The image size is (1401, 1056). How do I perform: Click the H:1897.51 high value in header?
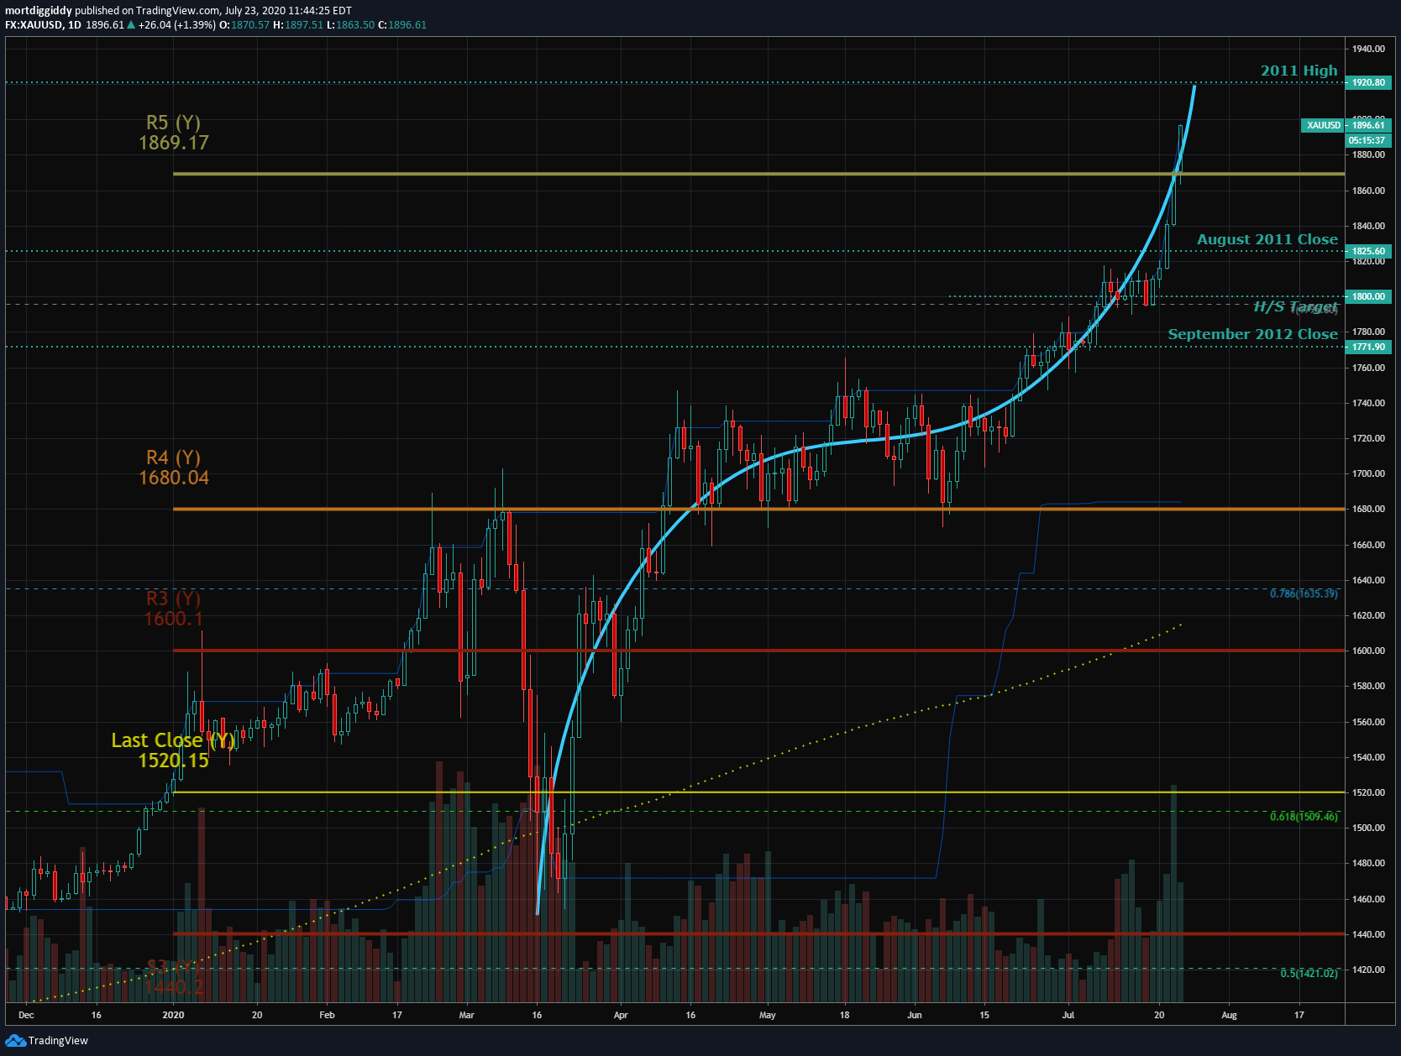(298, 25)
